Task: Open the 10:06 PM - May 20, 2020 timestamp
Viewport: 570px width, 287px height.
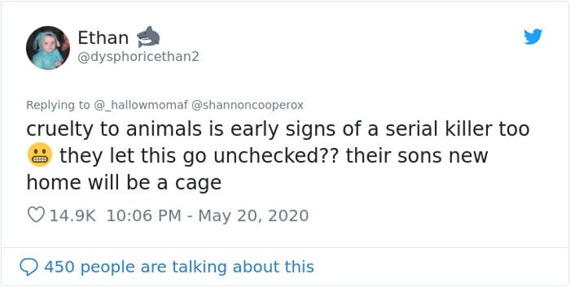Action: (207, 215)
